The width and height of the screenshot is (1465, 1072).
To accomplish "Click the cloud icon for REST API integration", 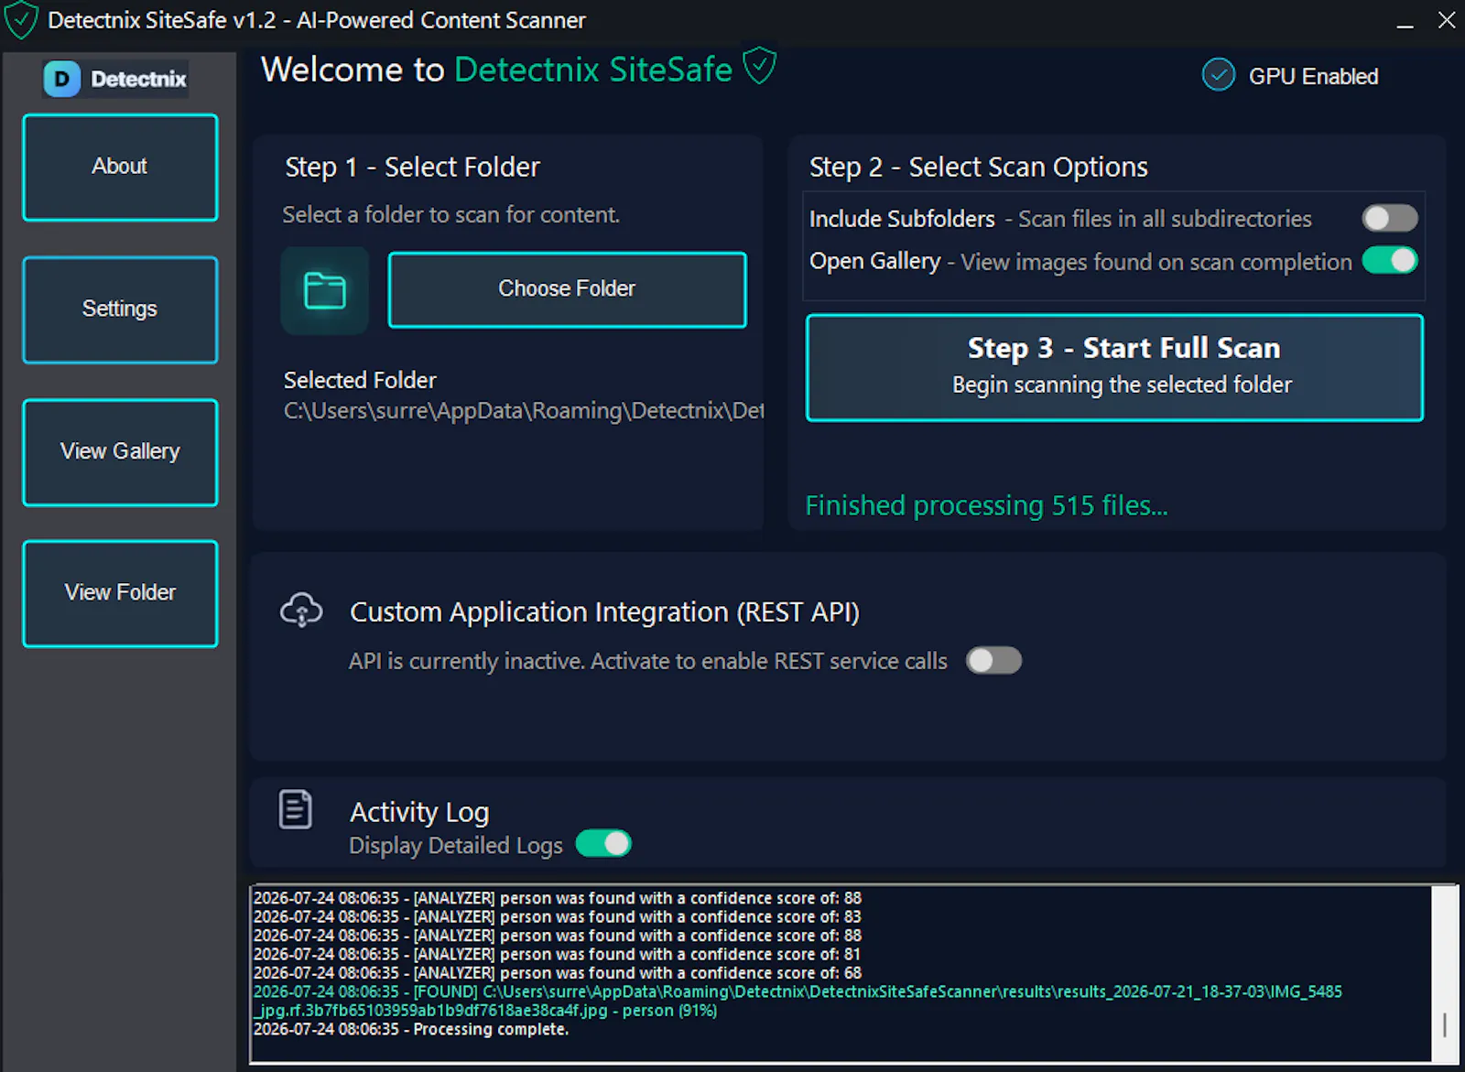I will point(301,610).
